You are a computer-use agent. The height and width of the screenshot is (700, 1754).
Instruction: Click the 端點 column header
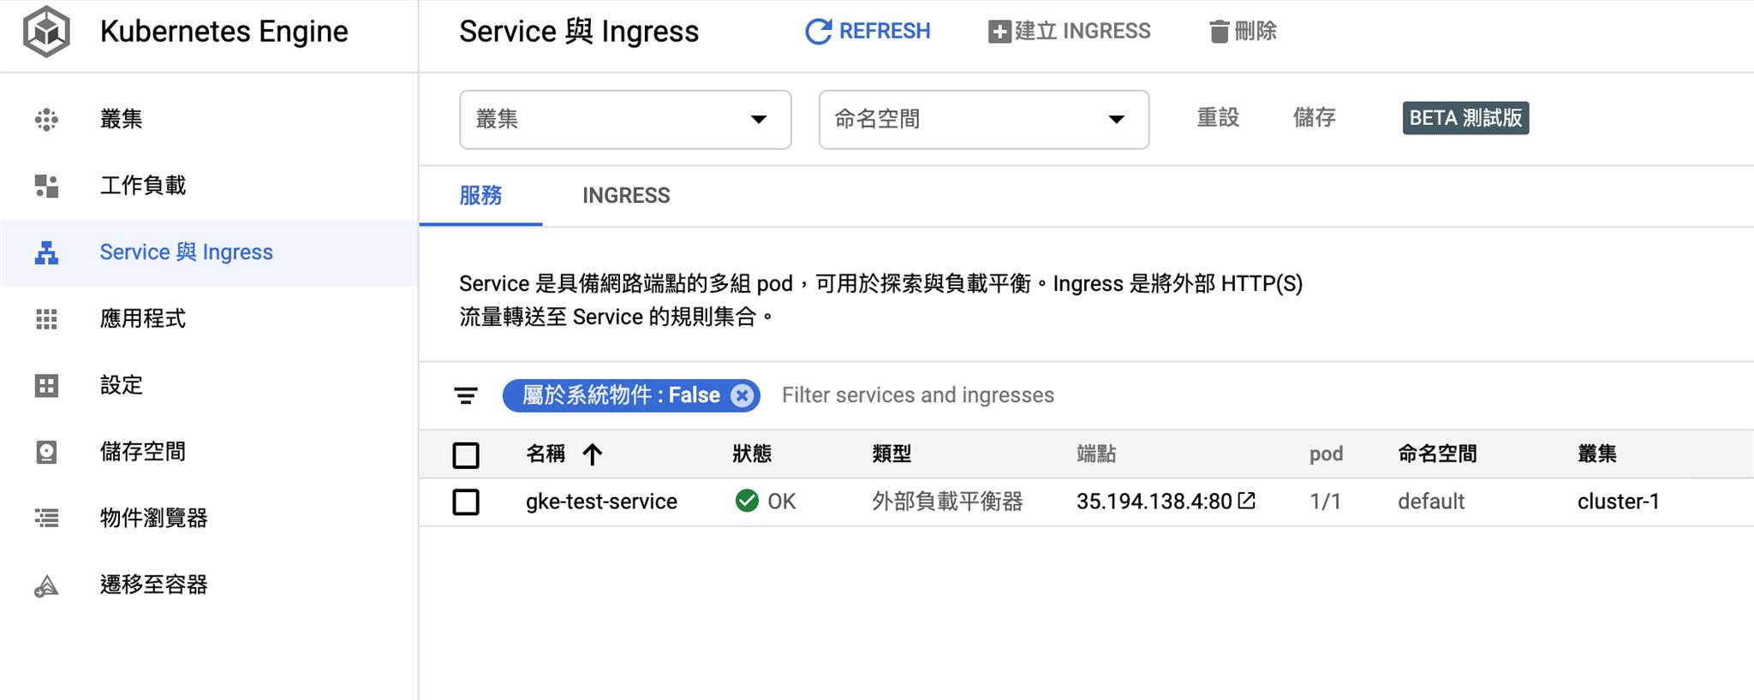(1096, 454)
